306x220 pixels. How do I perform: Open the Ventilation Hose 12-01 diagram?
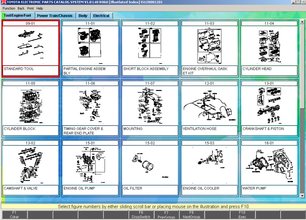pyautogui.click(x=209, y=105)
